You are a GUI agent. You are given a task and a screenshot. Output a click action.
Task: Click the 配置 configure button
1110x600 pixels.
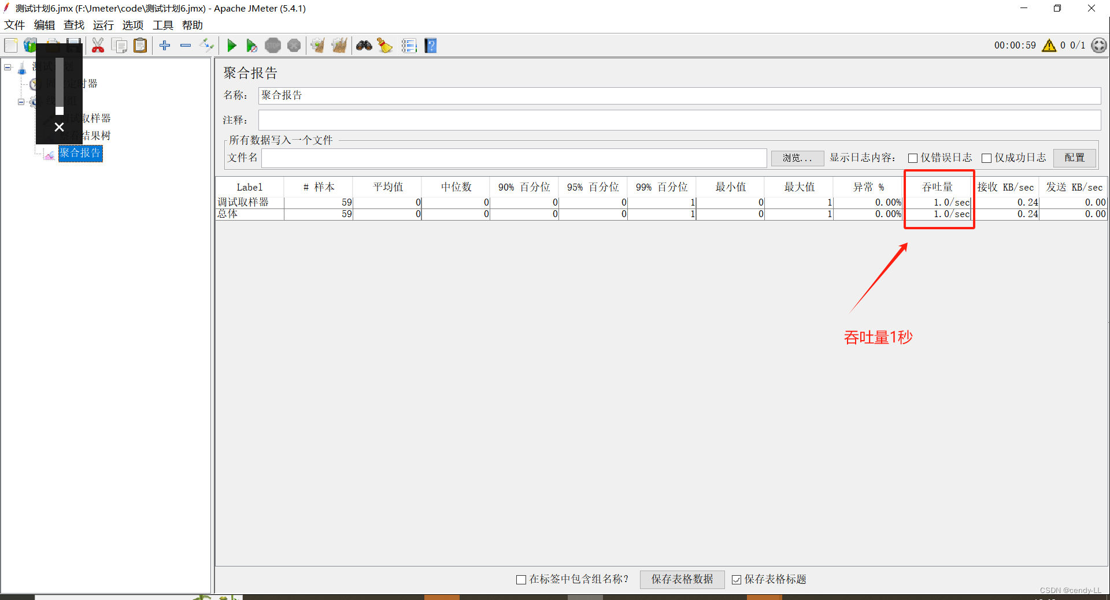coord(1074,158)
